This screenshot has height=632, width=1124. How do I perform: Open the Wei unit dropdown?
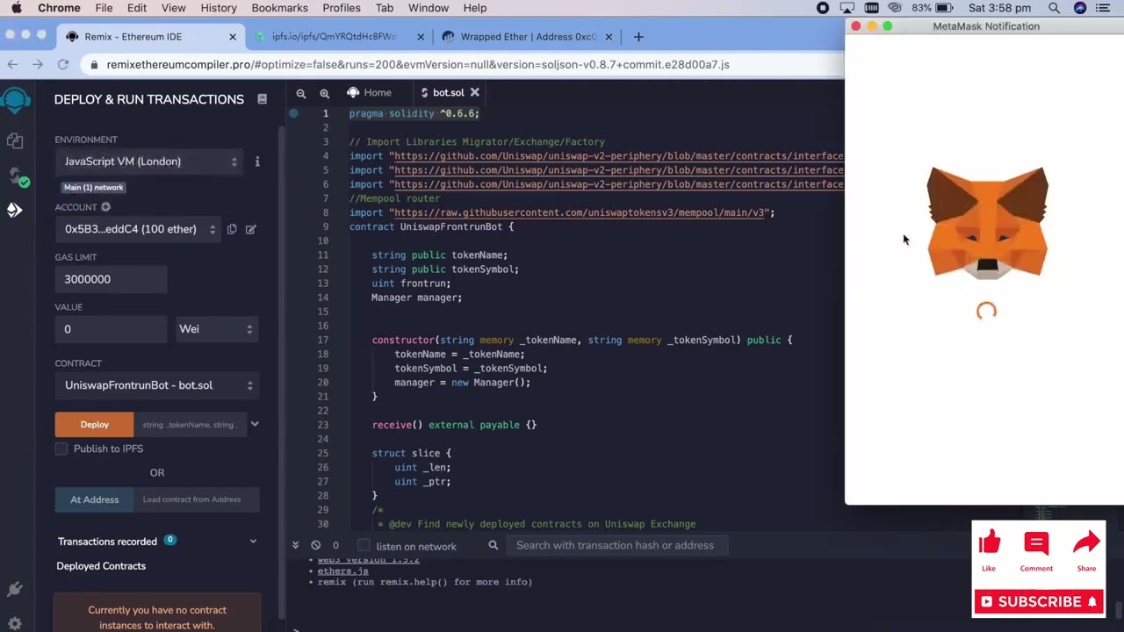point(216,329)
